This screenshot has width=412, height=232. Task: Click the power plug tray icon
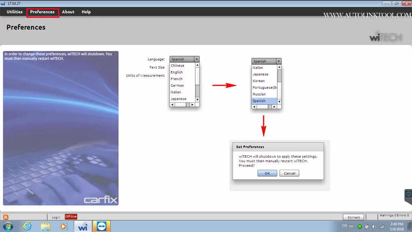point(367,227)
